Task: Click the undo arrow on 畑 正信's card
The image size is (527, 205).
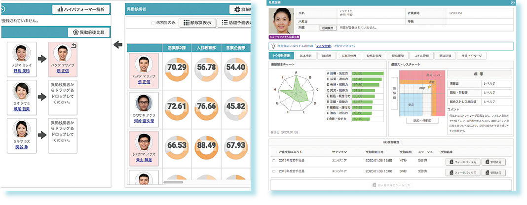Action: 74,46
